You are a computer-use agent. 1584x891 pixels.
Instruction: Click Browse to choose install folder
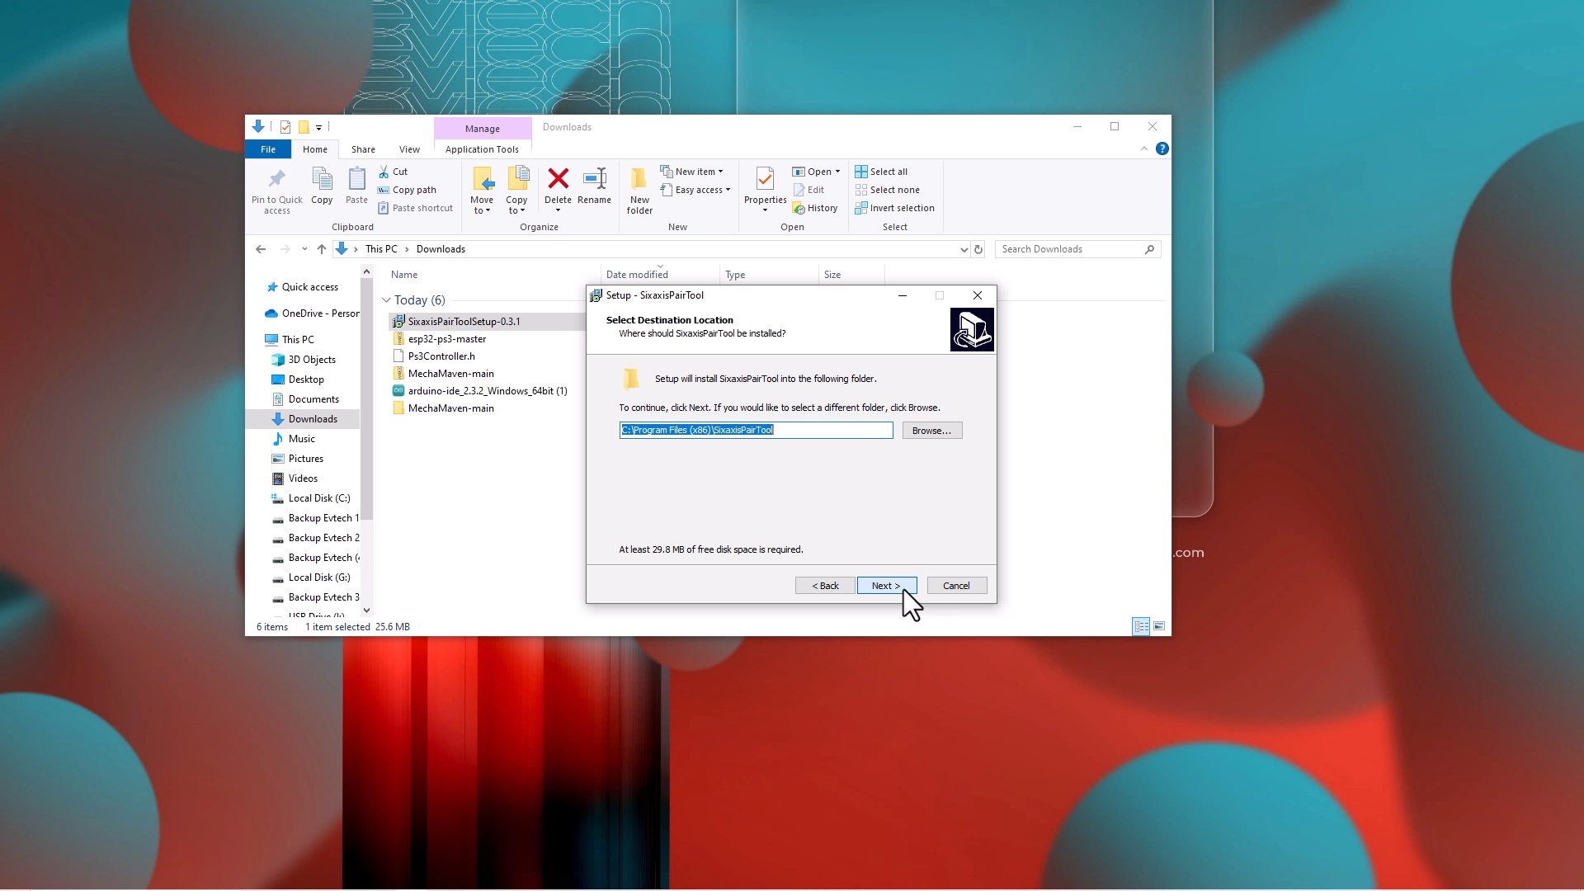932,431
